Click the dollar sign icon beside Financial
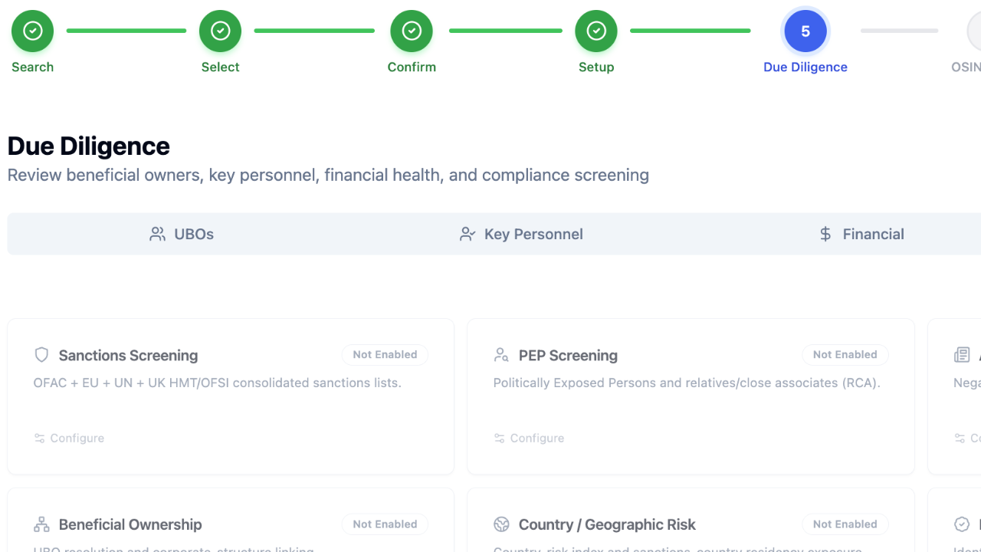Image resolution: width=981 pixels, height=552 pixels. pyautogui.click(x=825, y=234)
